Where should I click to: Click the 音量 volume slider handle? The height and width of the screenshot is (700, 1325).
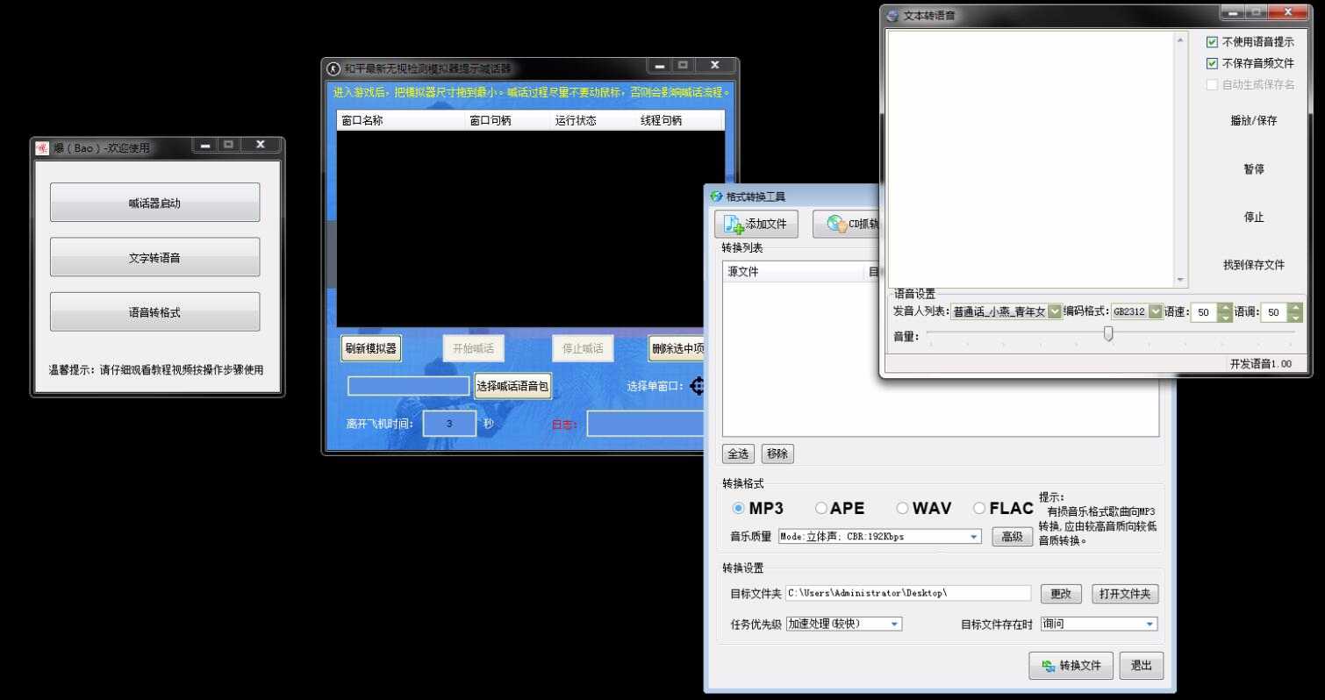click(x=1108, y=333)
